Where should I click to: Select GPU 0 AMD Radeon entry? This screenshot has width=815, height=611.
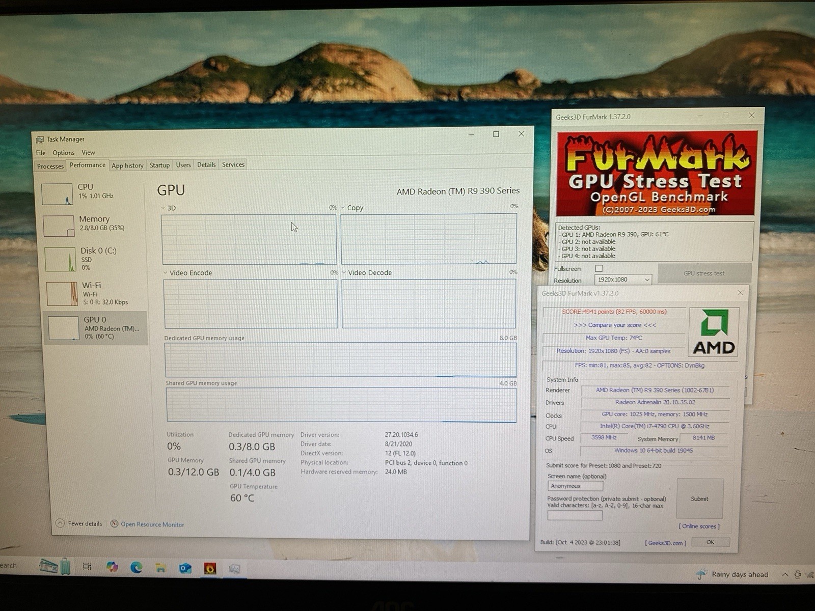96,328
